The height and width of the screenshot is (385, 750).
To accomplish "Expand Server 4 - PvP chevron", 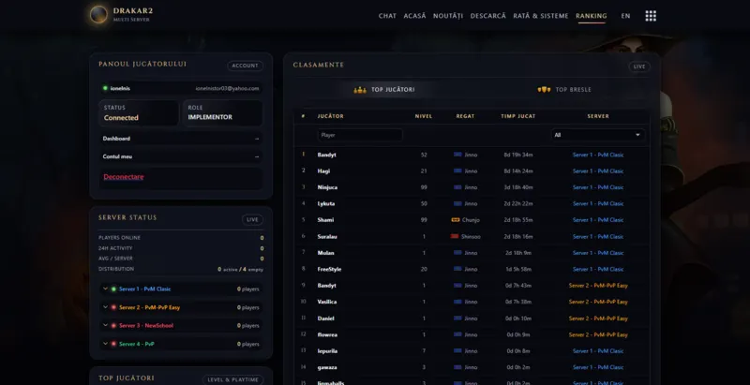I will point(105,344).
